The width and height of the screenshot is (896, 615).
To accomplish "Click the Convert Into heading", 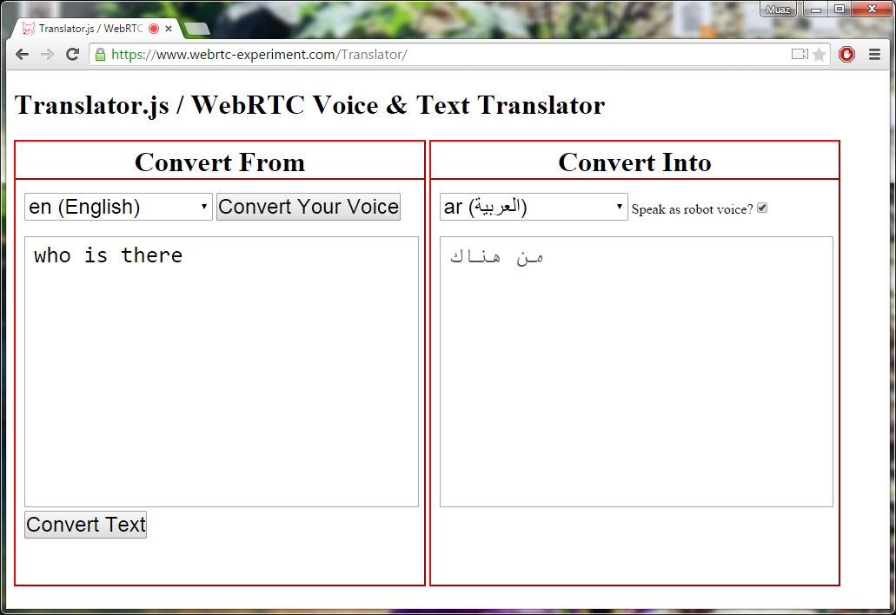I will [635, 162].
